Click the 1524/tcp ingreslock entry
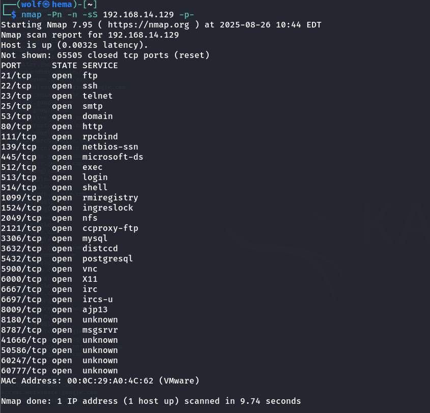 click(67, 208)
